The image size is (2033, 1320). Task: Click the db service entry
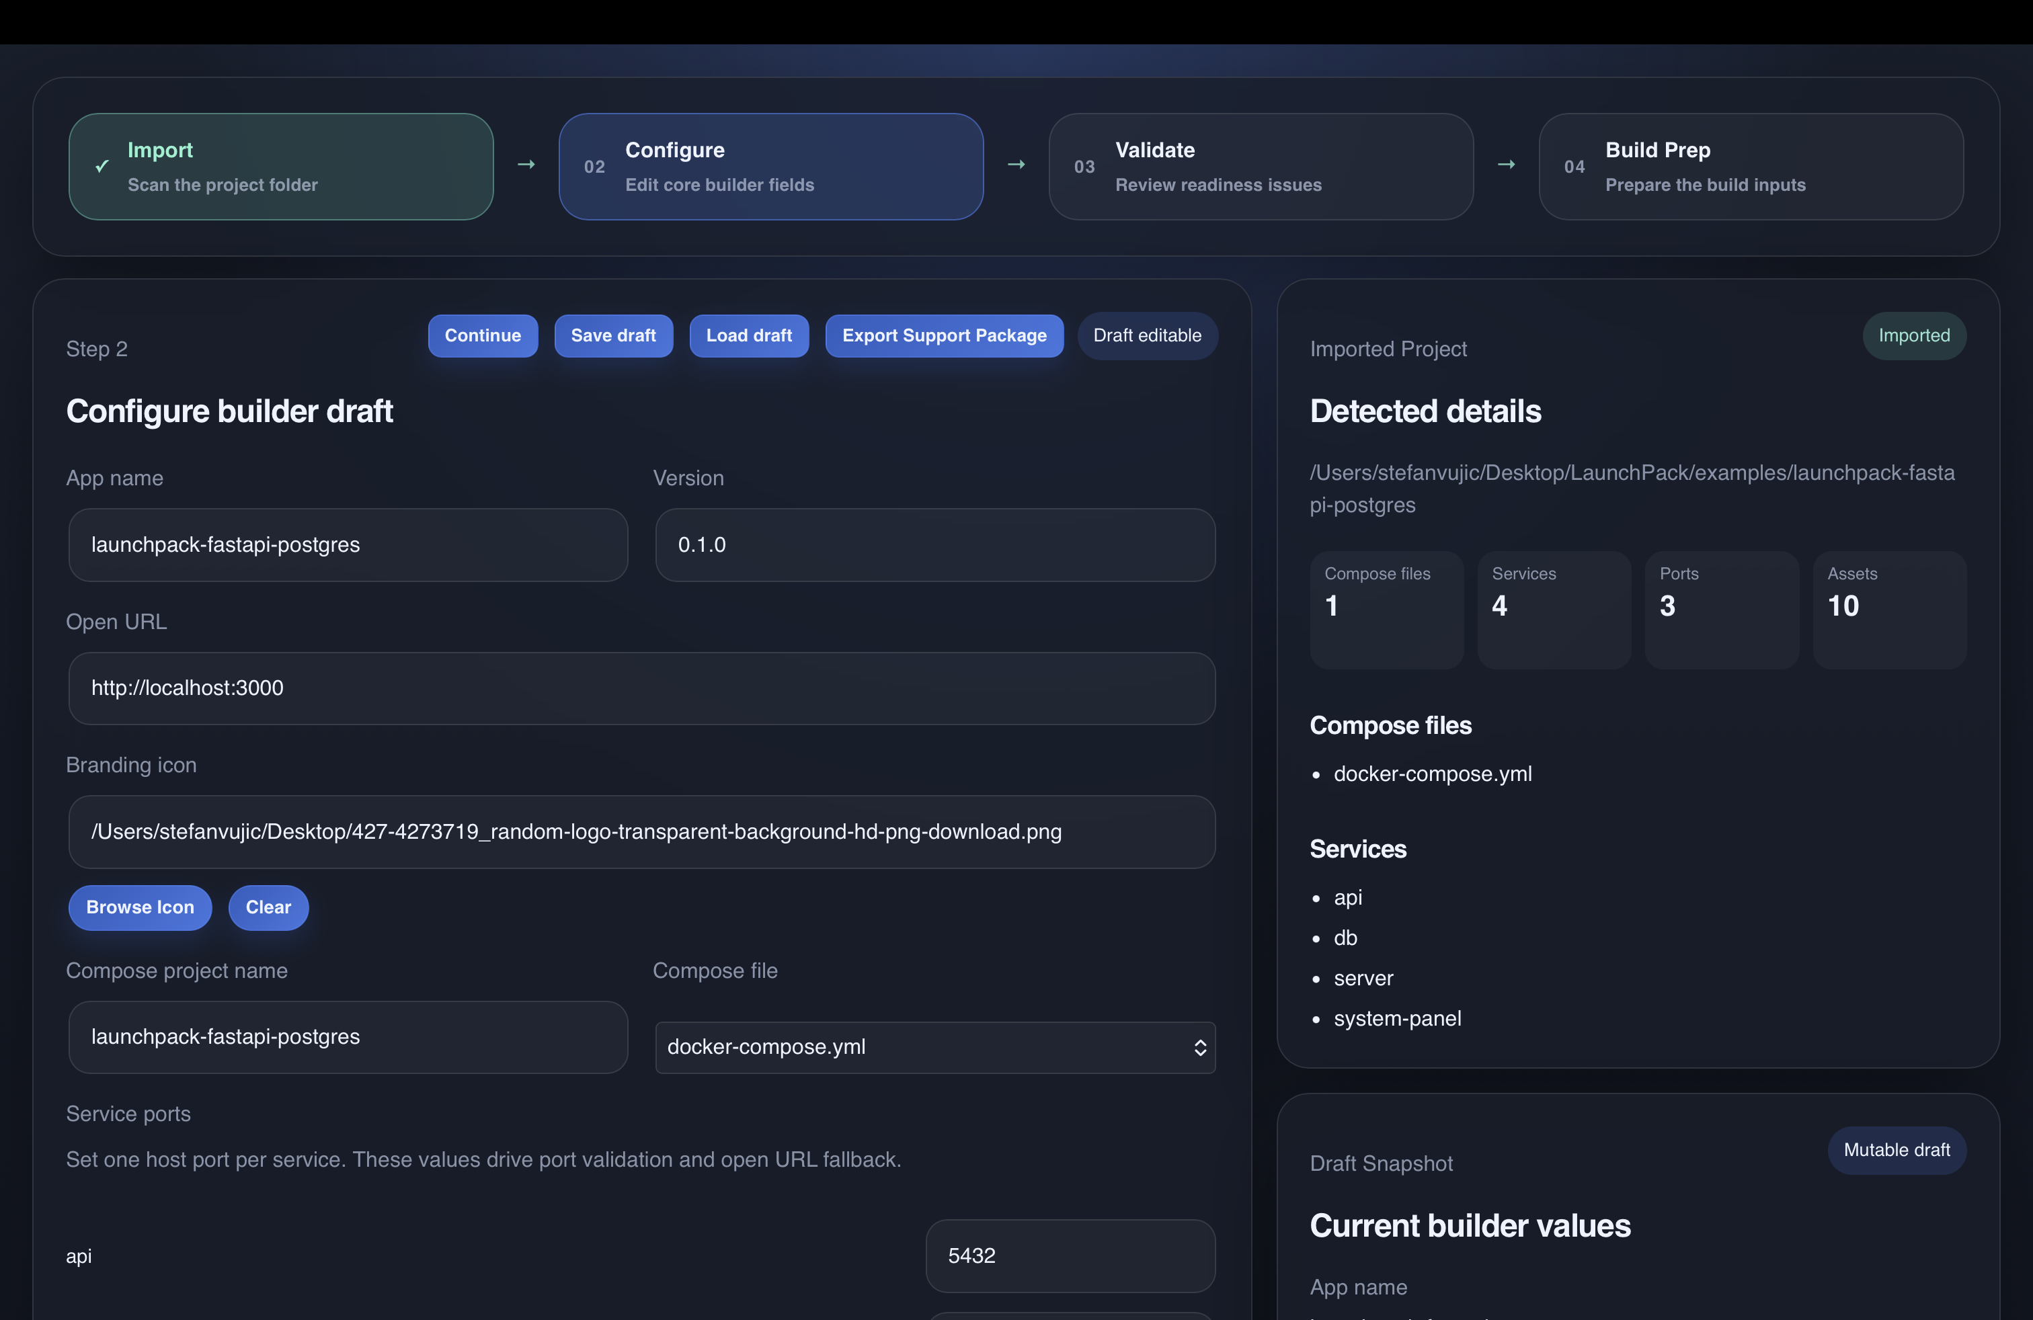1345,938
